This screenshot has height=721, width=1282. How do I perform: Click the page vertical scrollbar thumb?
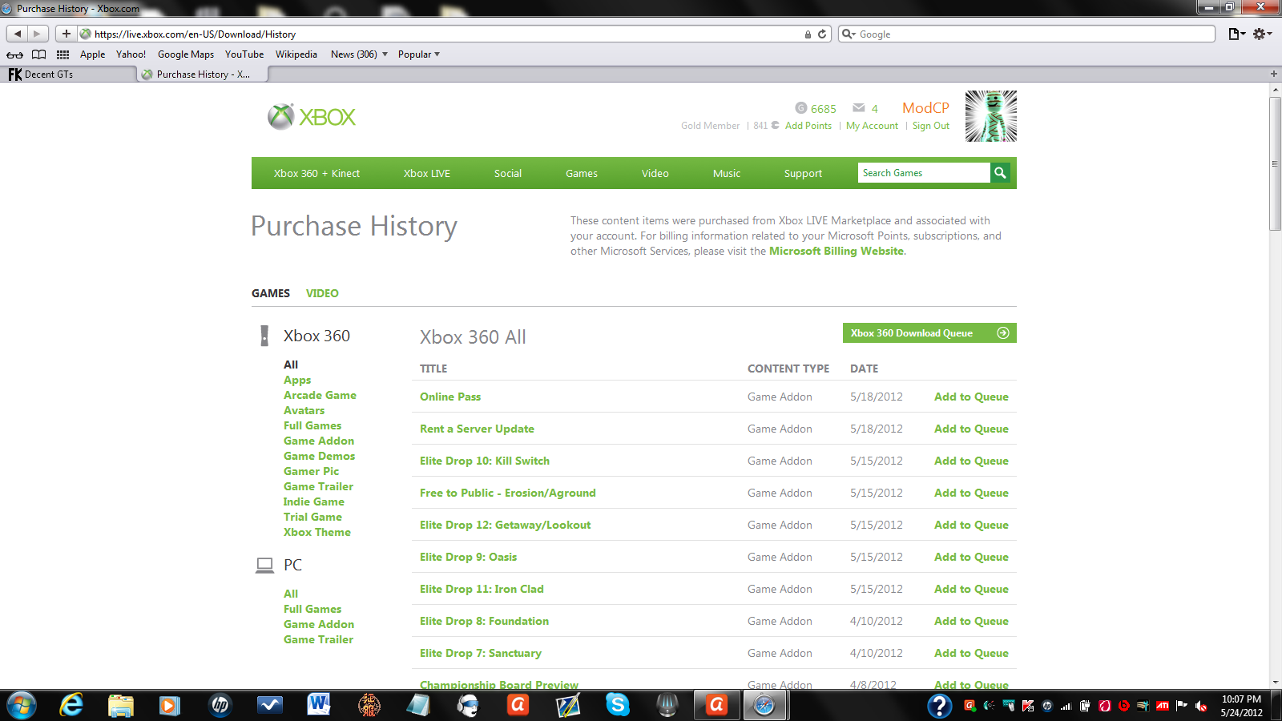click(x=1276, y=163)
